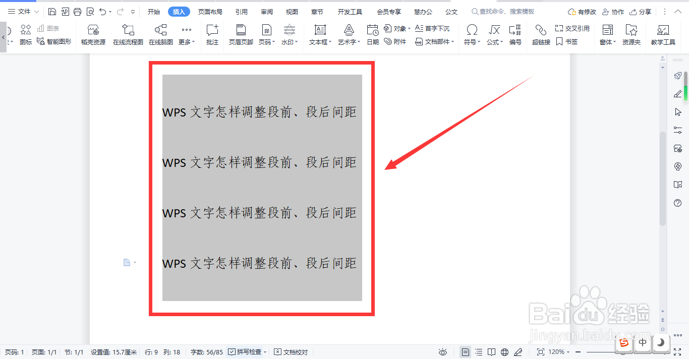Insert 书签 bookmark
The height and width of the screenshot is (359, 689).
tap(567, 42)
